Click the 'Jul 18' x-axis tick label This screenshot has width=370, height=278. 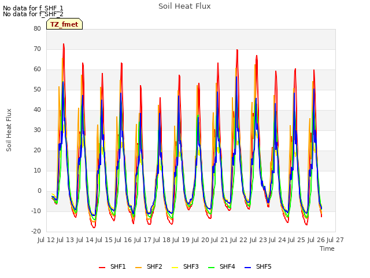[162, 240]
